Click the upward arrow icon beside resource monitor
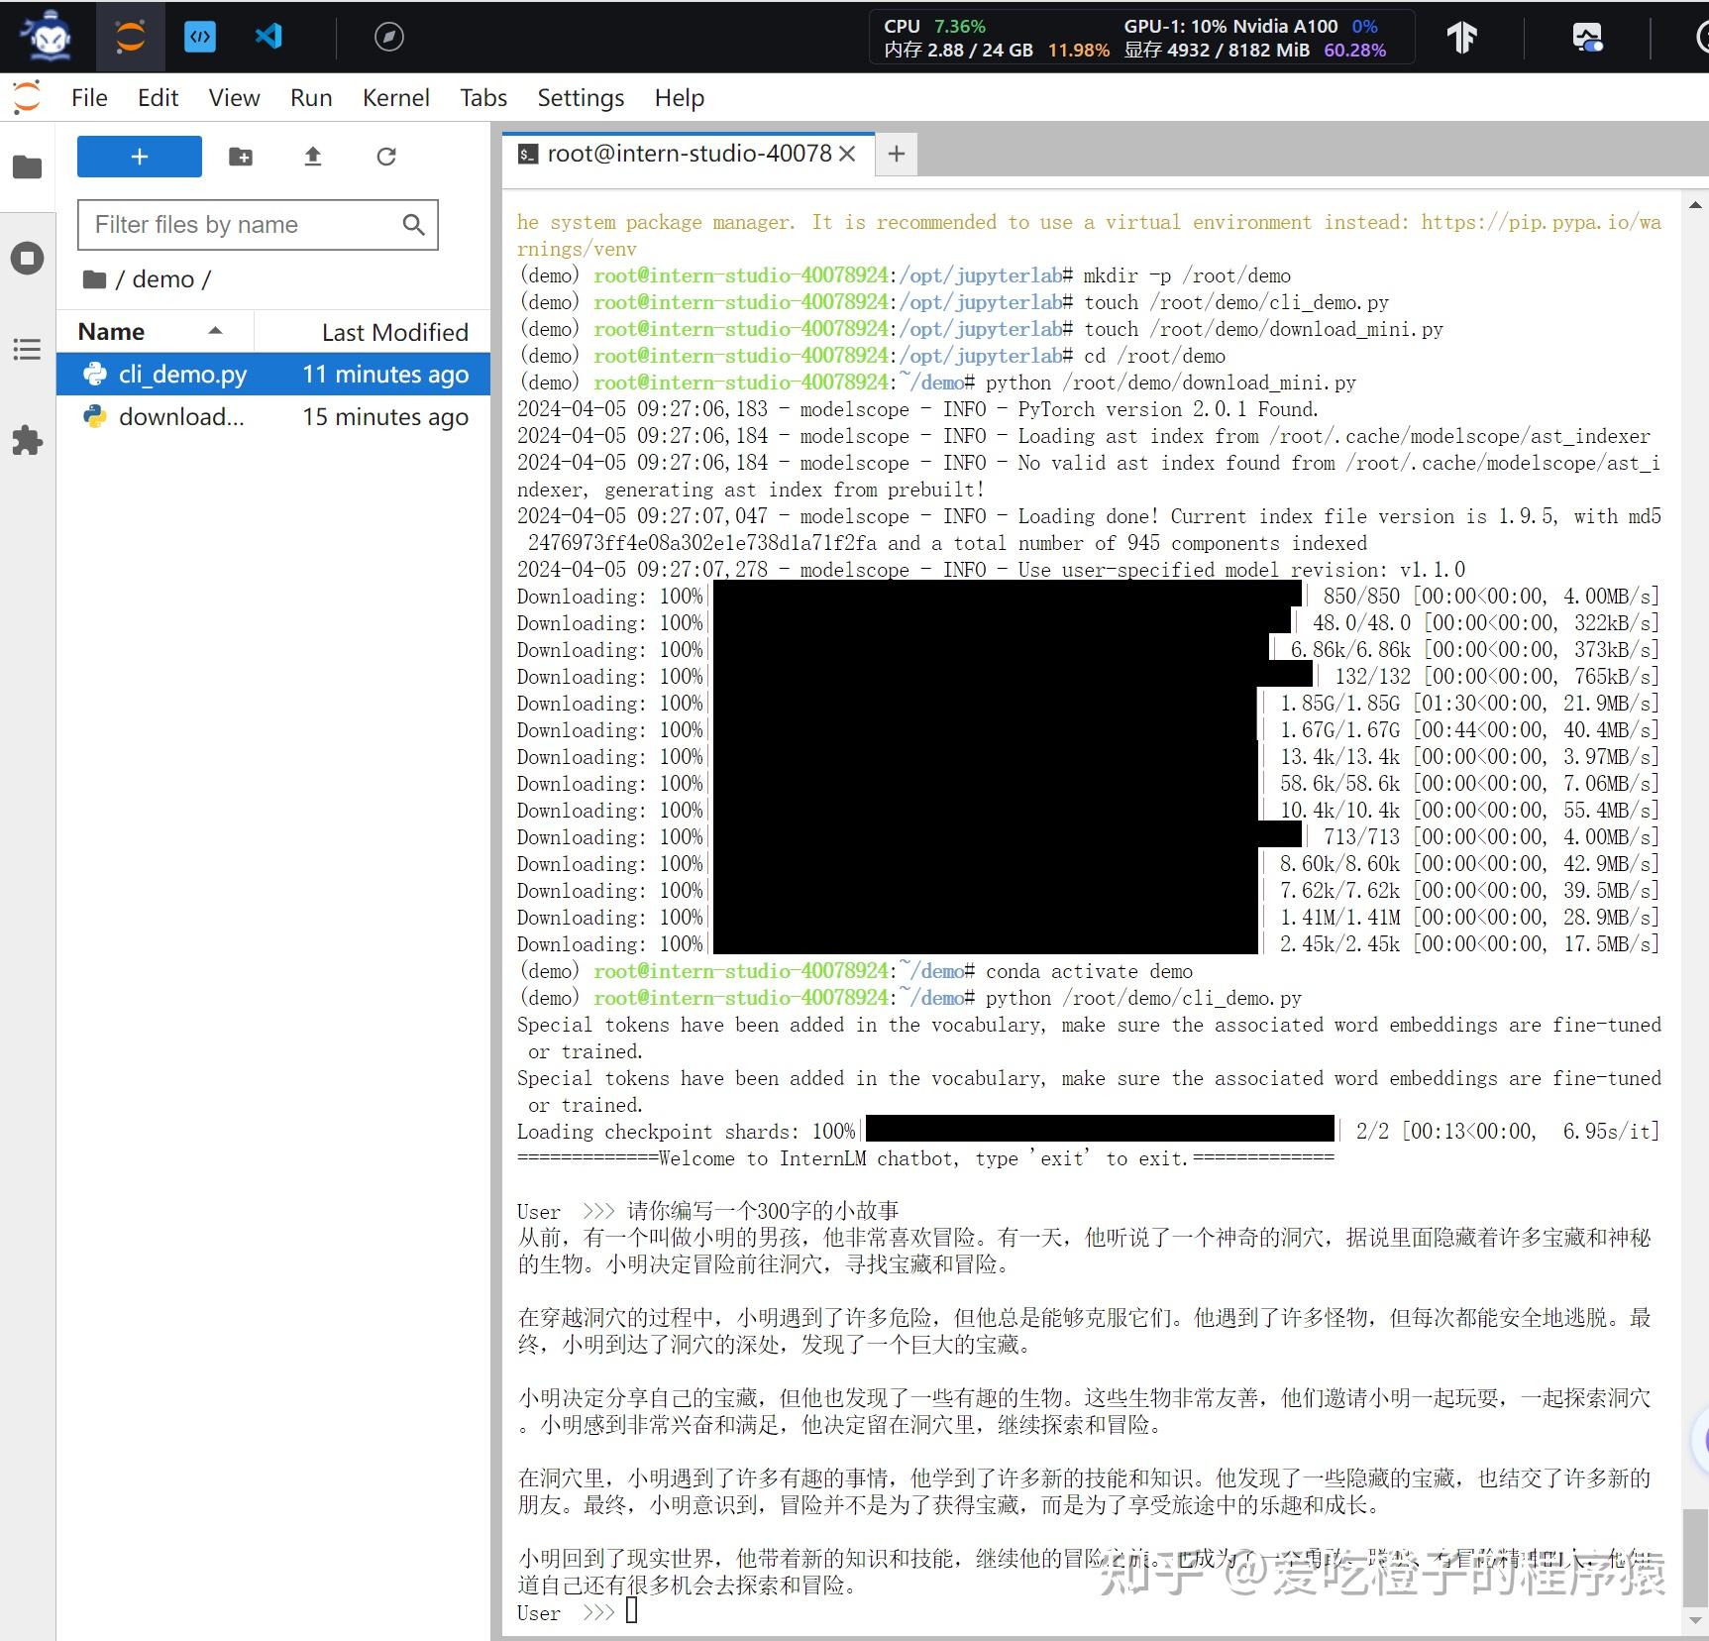Image resolution: width=1709 pixels, height=1641 pixels. click(1461, 37)
